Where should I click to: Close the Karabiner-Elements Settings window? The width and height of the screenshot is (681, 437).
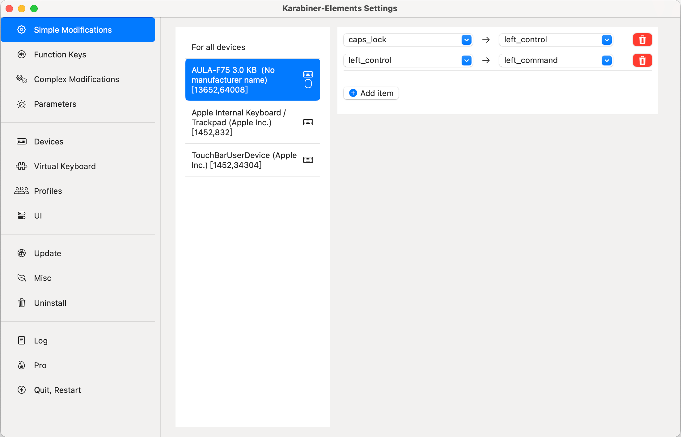coord(9,8)
